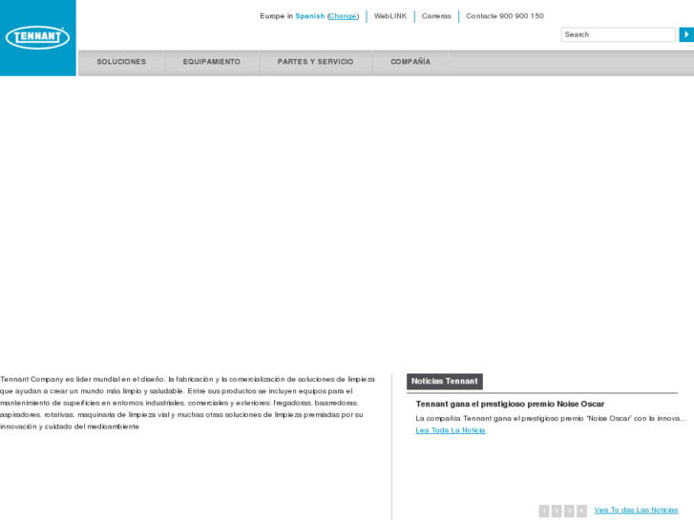The height and width of the screenshot is (520, 694).
Task: Open the SOLUCIONES menu
Action: tap(121, 62)
